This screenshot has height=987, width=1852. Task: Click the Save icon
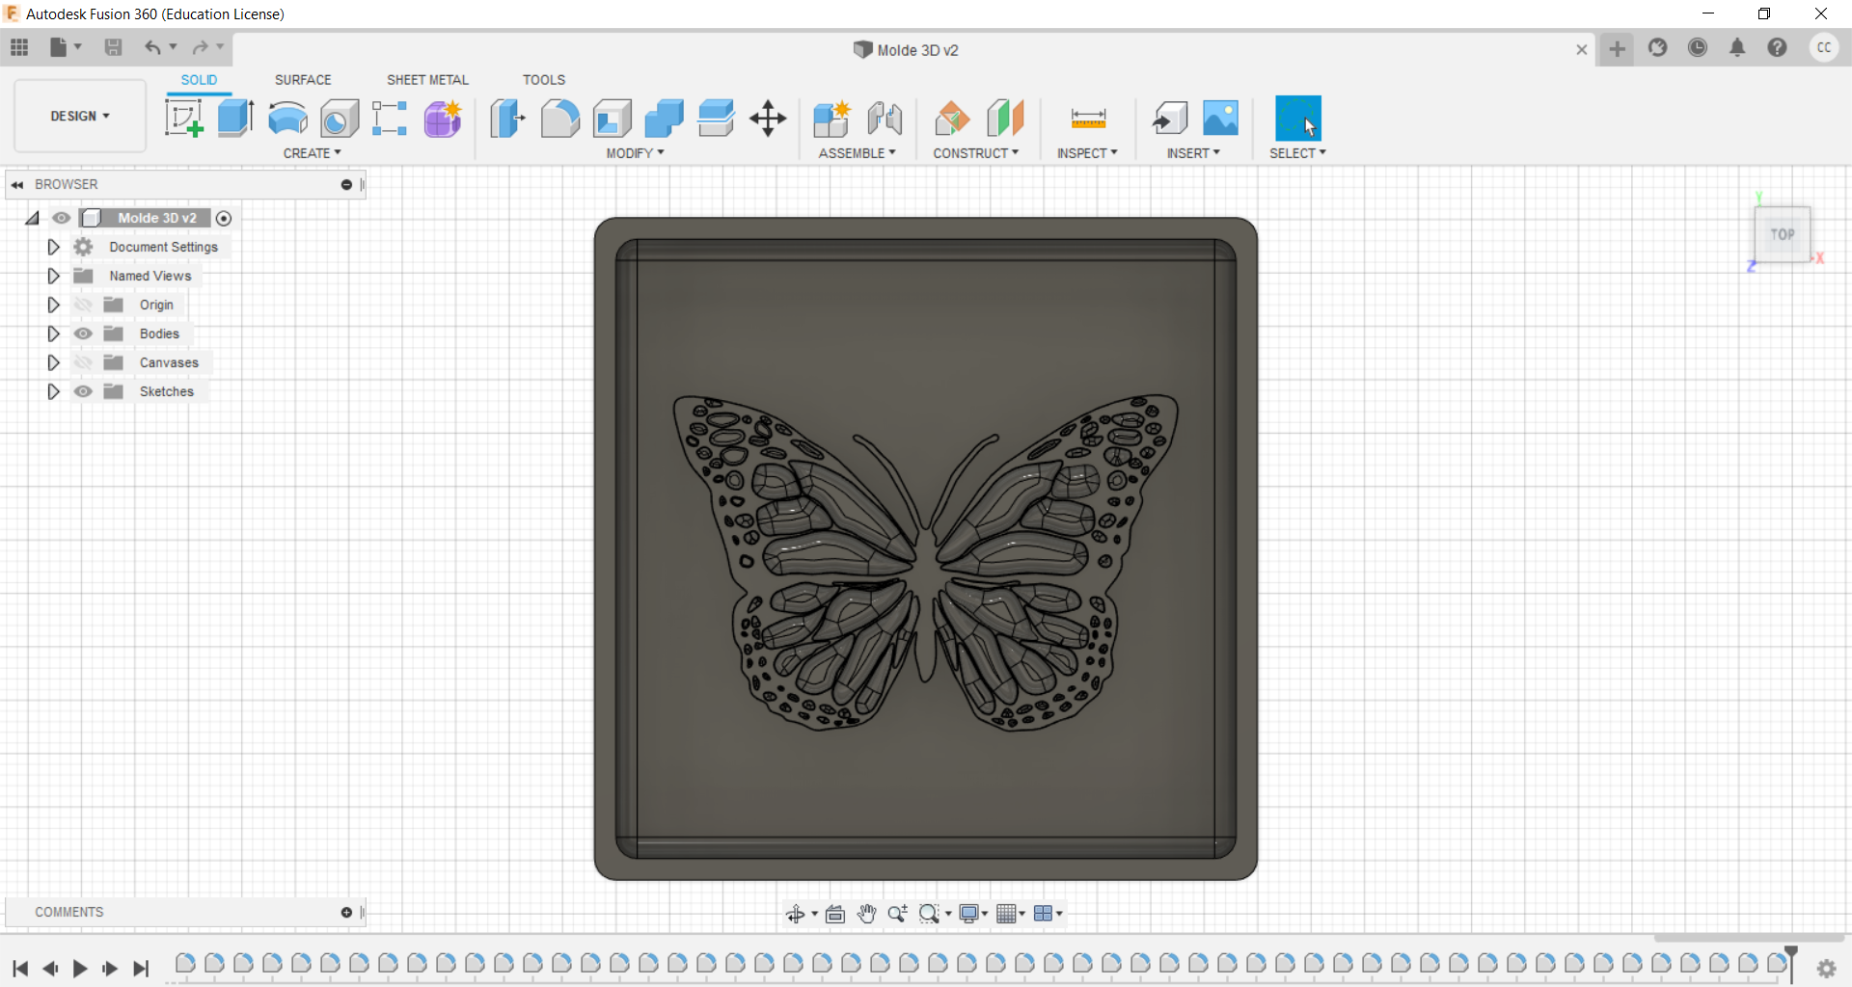coord(113,47)
